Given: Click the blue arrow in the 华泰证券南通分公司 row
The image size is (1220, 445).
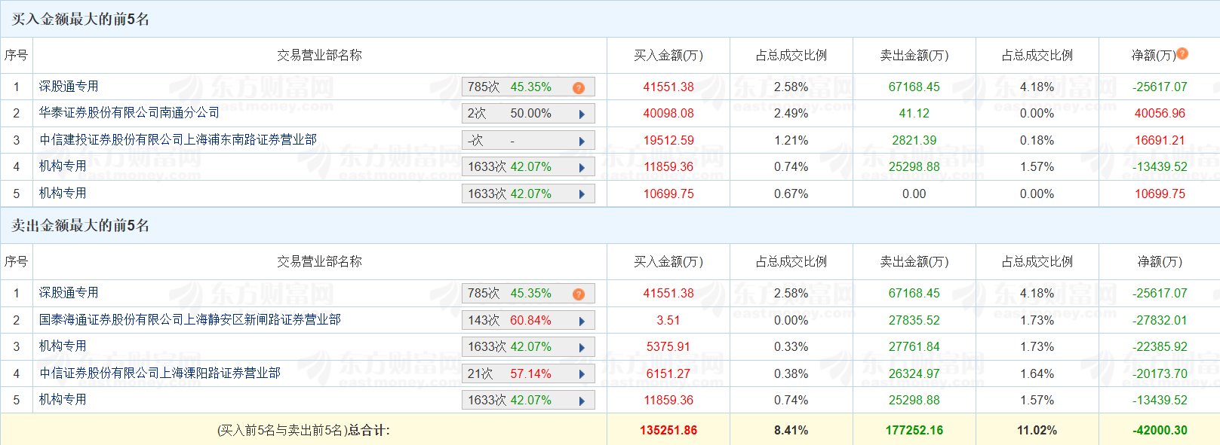Looking at the screenshot, I should (x=582, y=114).
